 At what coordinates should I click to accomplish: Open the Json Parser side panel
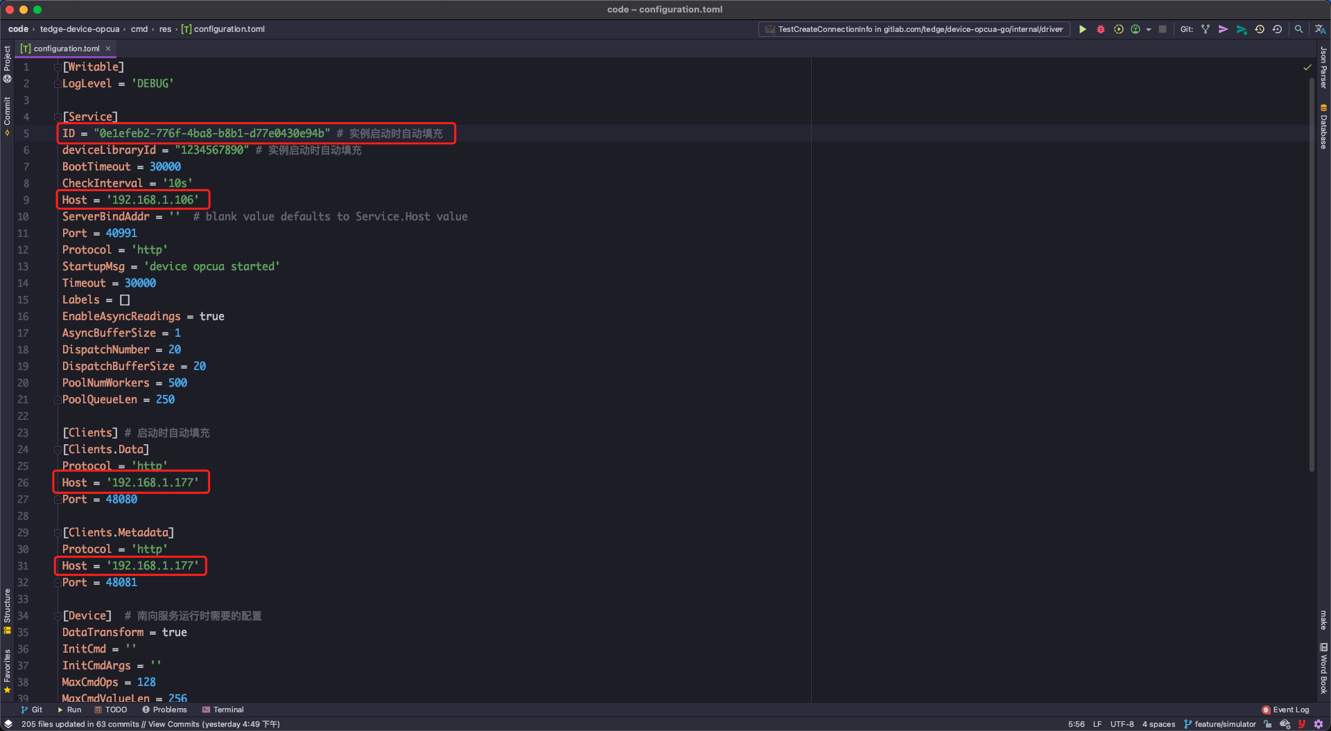1323,67
